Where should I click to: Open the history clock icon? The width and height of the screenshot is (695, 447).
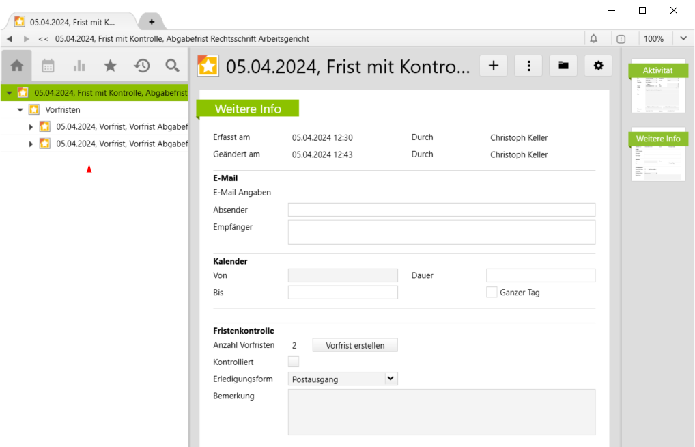(x=141, y=66)
